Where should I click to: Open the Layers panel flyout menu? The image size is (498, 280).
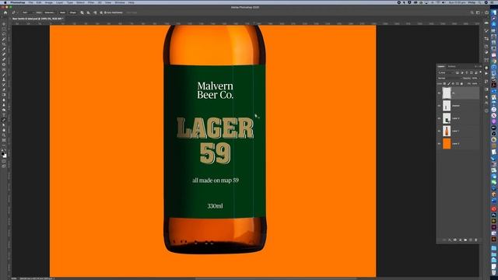tap(480, 66)
